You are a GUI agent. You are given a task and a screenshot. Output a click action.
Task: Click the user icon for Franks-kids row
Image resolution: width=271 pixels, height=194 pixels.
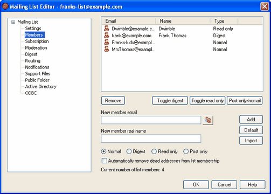coord(107,42)
